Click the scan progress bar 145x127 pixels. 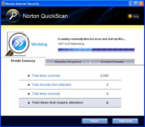(x=96, y=50)
